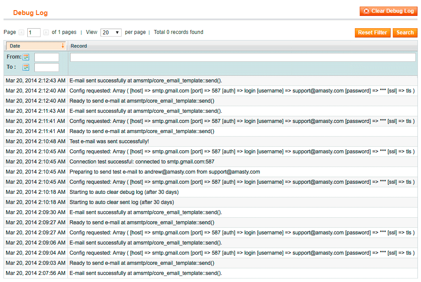Screen dimensions: 421x282
Task: Click the 'Preparing to send test e-mail' row
Action: pos(164,172)
